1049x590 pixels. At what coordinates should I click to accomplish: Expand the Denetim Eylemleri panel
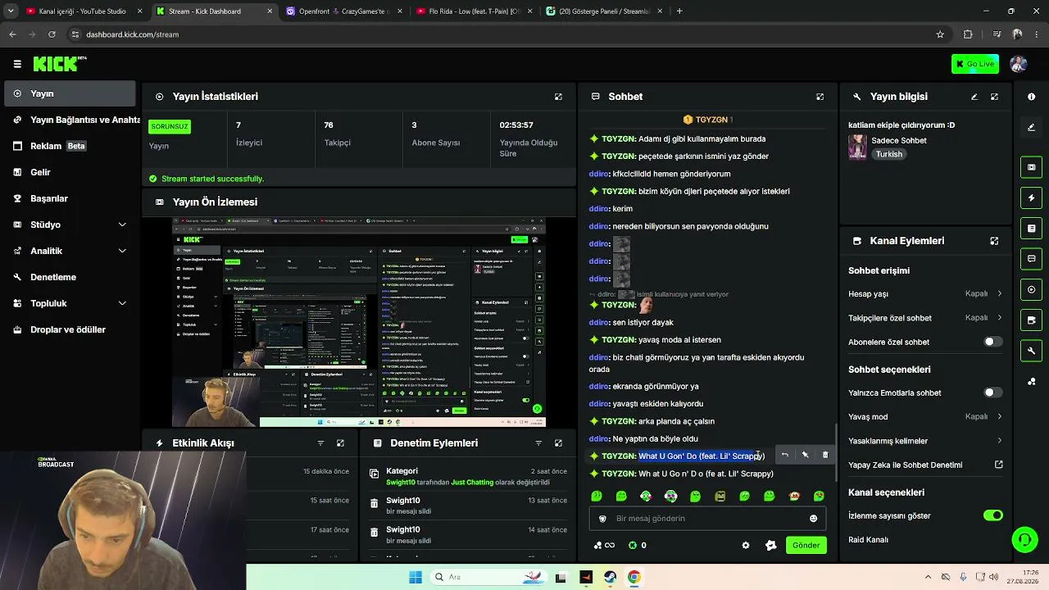point(558,443)
